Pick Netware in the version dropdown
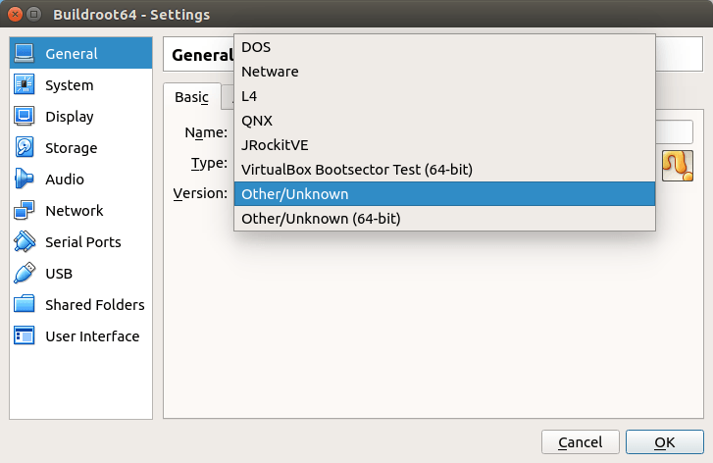The height and width of the screenshot is (463, 713). 270,72
